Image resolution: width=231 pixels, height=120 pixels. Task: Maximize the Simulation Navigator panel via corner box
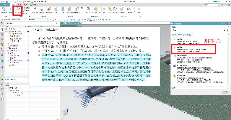[x=57, y=23]
